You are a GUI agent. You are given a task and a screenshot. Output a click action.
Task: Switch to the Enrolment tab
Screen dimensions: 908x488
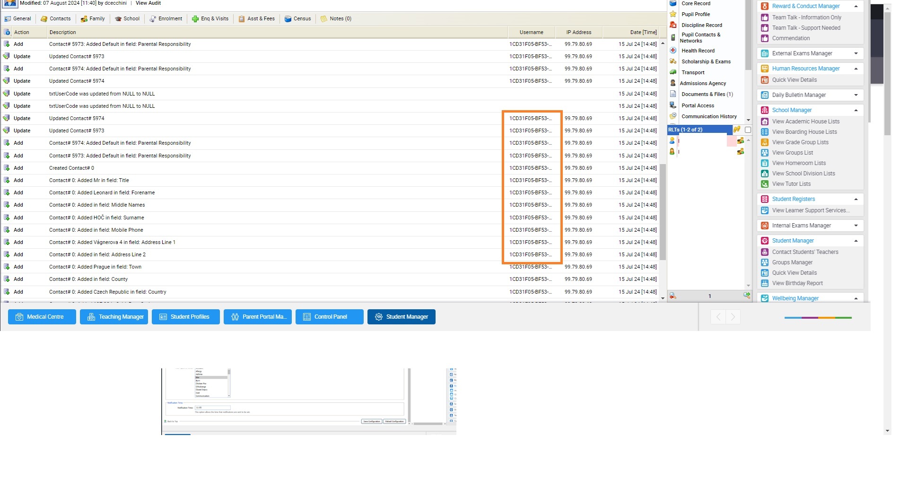166,19
